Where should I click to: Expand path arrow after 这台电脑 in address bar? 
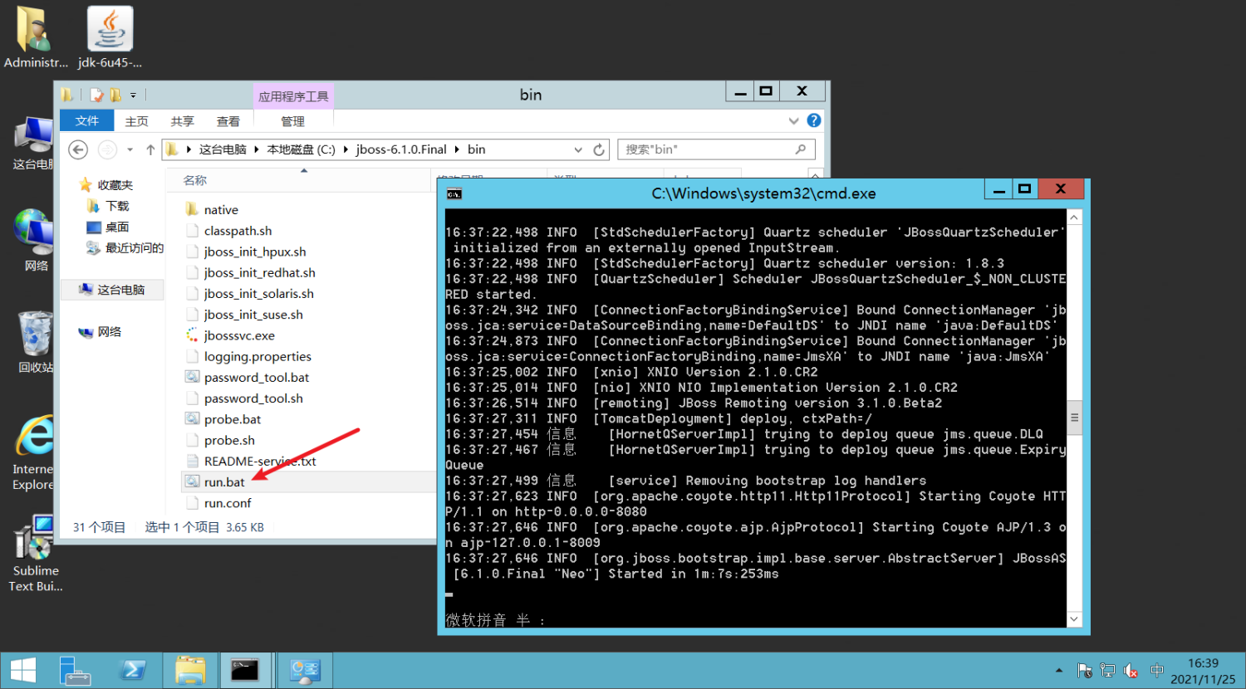[x=256, y=149]
